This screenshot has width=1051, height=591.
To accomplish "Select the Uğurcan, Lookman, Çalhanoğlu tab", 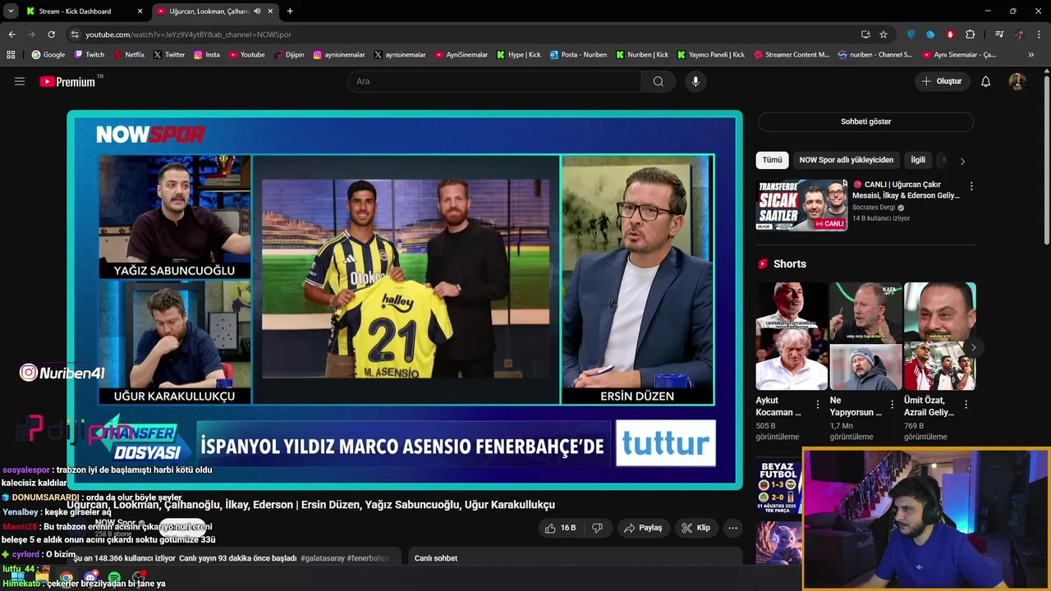I will click(x=213, y=11).
